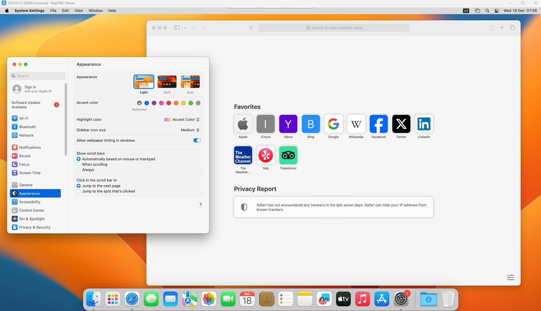This screenshot has height=311, width=541.
Task: Open Maps from the Dock
Action: pyautogui.click(x=190, y=299)
